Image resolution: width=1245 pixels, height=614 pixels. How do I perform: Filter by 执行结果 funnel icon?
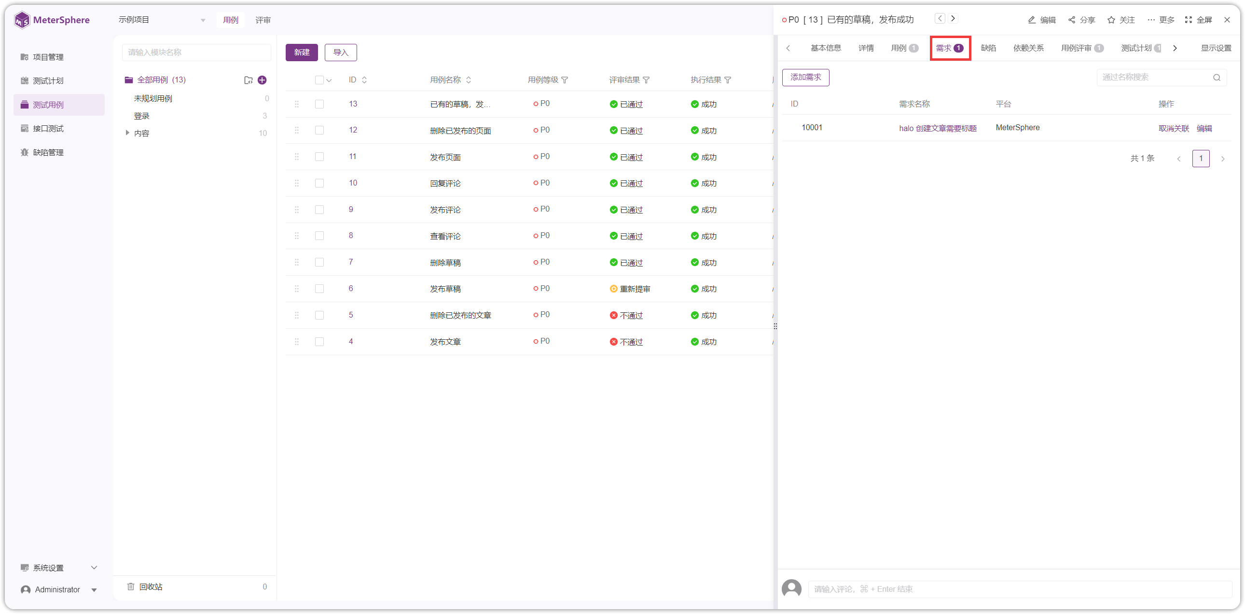(727, 80)
